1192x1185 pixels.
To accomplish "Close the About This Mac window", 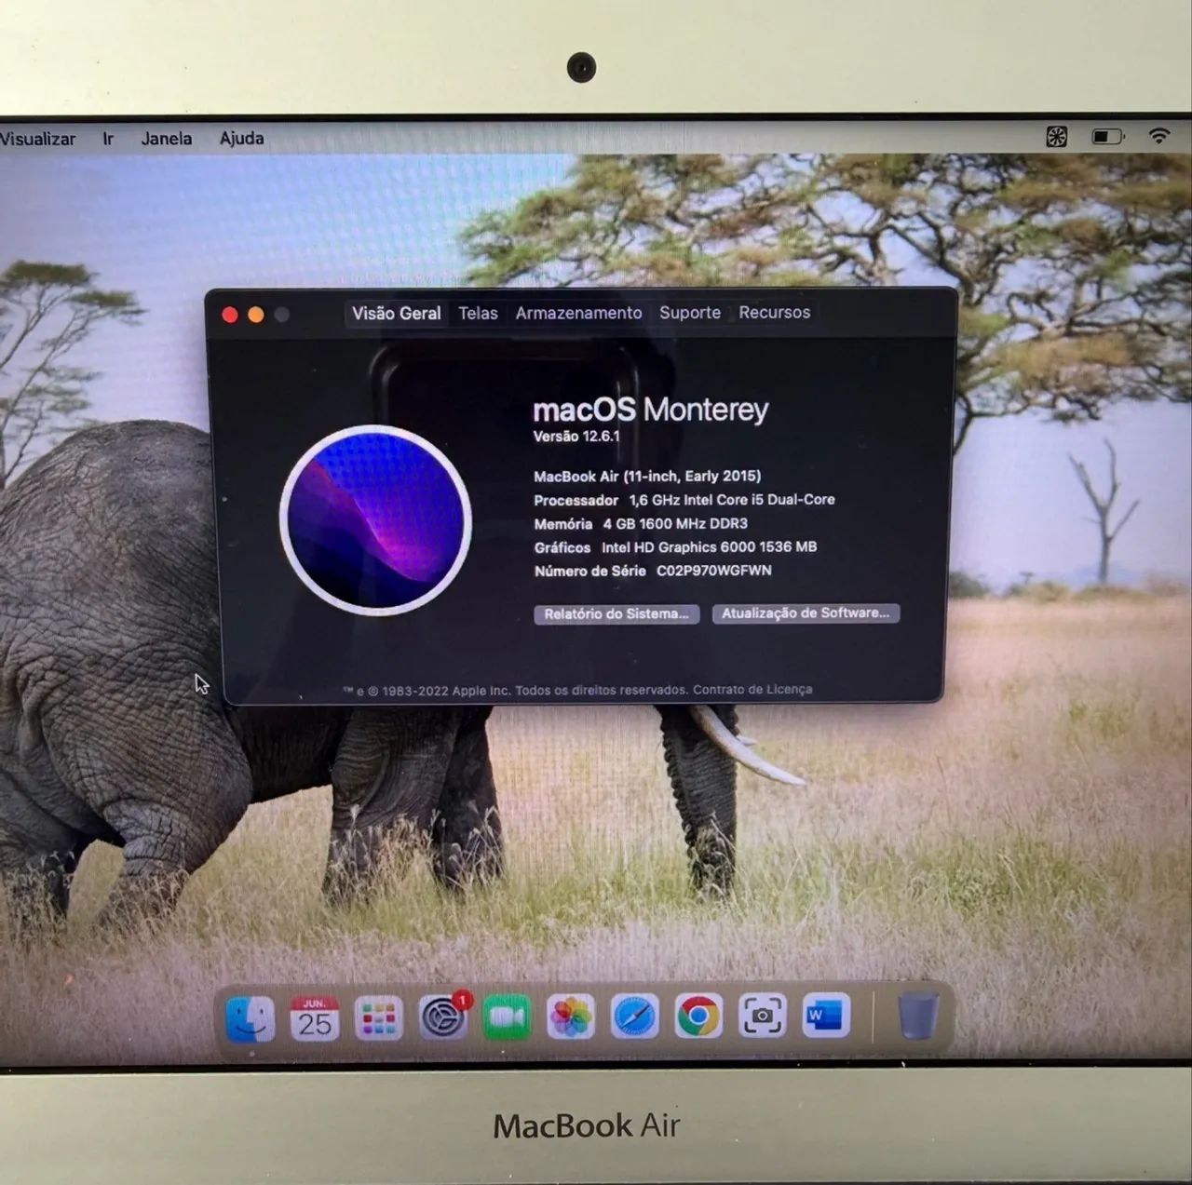I will (x=230, y=315).
